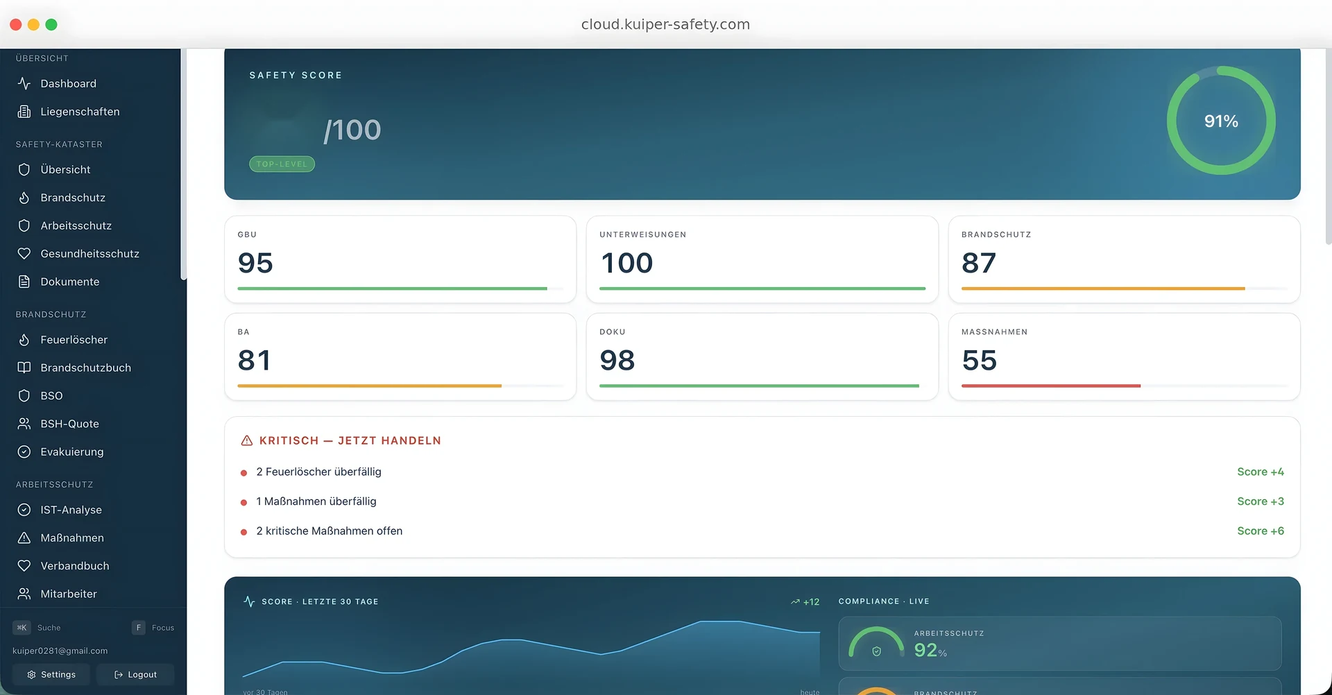Click '1 Maßnahmen überfällig' alert row

[762, 501]
